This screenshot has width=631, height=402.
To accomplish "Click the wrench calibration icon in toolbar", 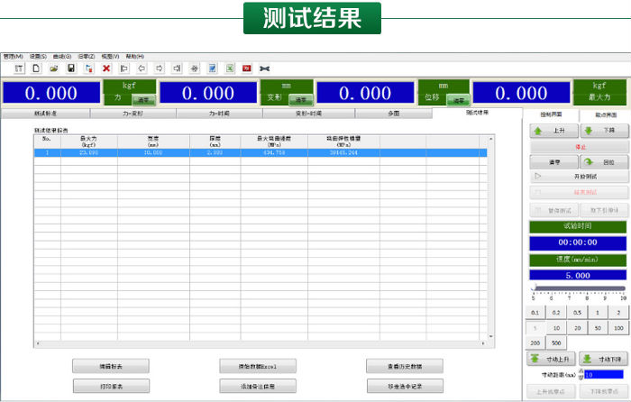I will [x=264, y=68].
